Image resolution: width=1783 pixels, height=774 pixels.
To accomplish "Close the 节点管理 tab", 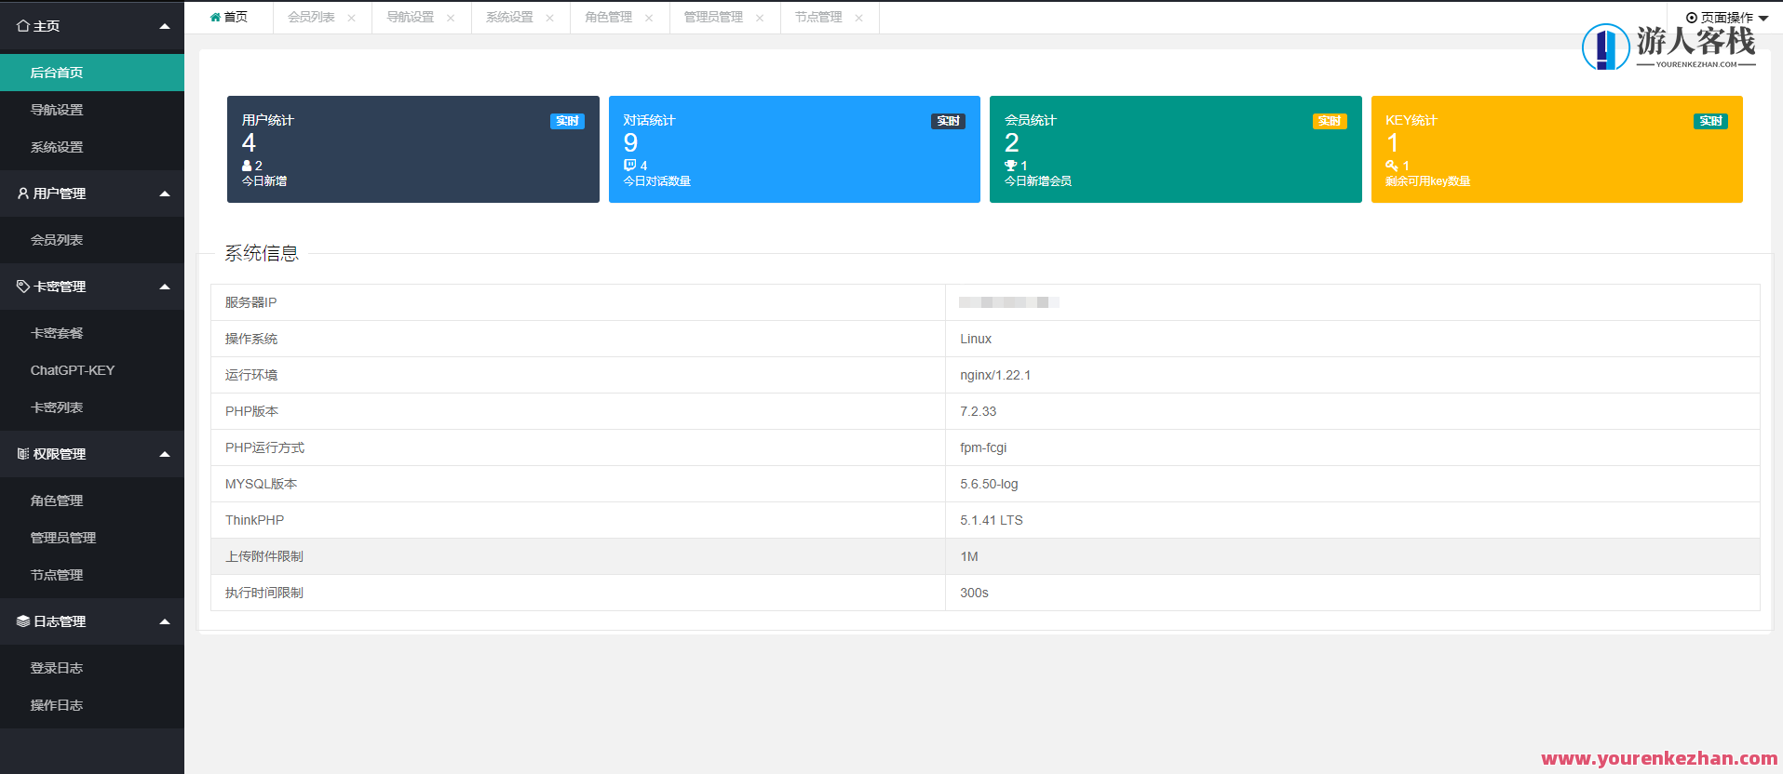I will tap(858, 18).
